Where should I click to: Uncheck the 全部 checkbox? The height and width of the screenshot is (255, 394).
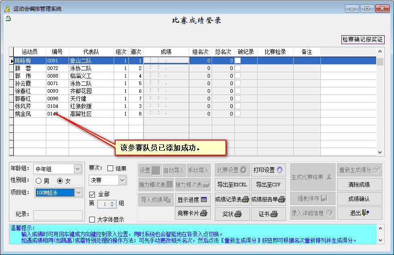click(92, 194)
